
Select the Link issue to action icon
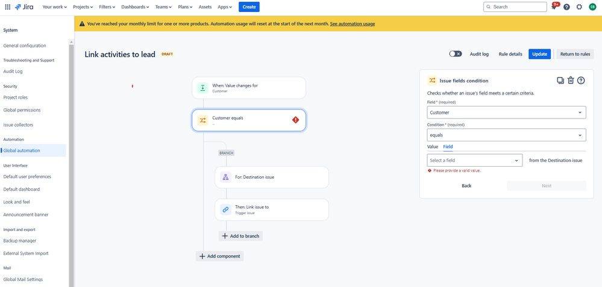(x=225, y=209)
